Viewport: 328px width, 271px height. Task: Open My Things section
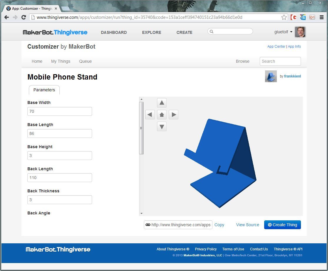click(61, 61)
